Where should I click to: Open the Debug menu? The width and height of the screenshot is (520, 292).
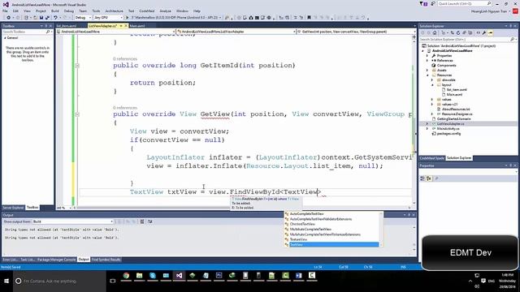68,11
